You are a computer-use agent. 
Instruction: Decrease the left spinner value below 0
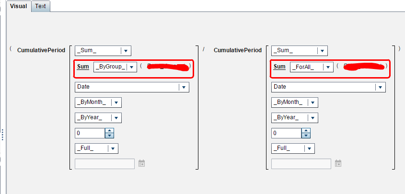(109, 136)
